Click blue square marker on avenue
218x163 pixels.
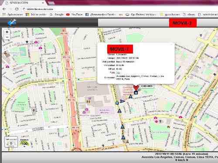tap(117, 103)
